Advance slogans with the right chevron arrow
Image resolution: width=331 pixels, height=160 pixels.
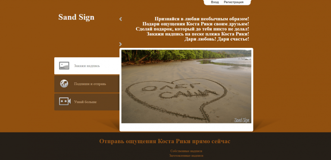tap(121, 44)
